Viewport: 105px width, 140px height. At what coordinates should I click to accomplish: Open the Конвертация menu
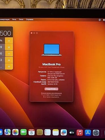click(5, 20)
